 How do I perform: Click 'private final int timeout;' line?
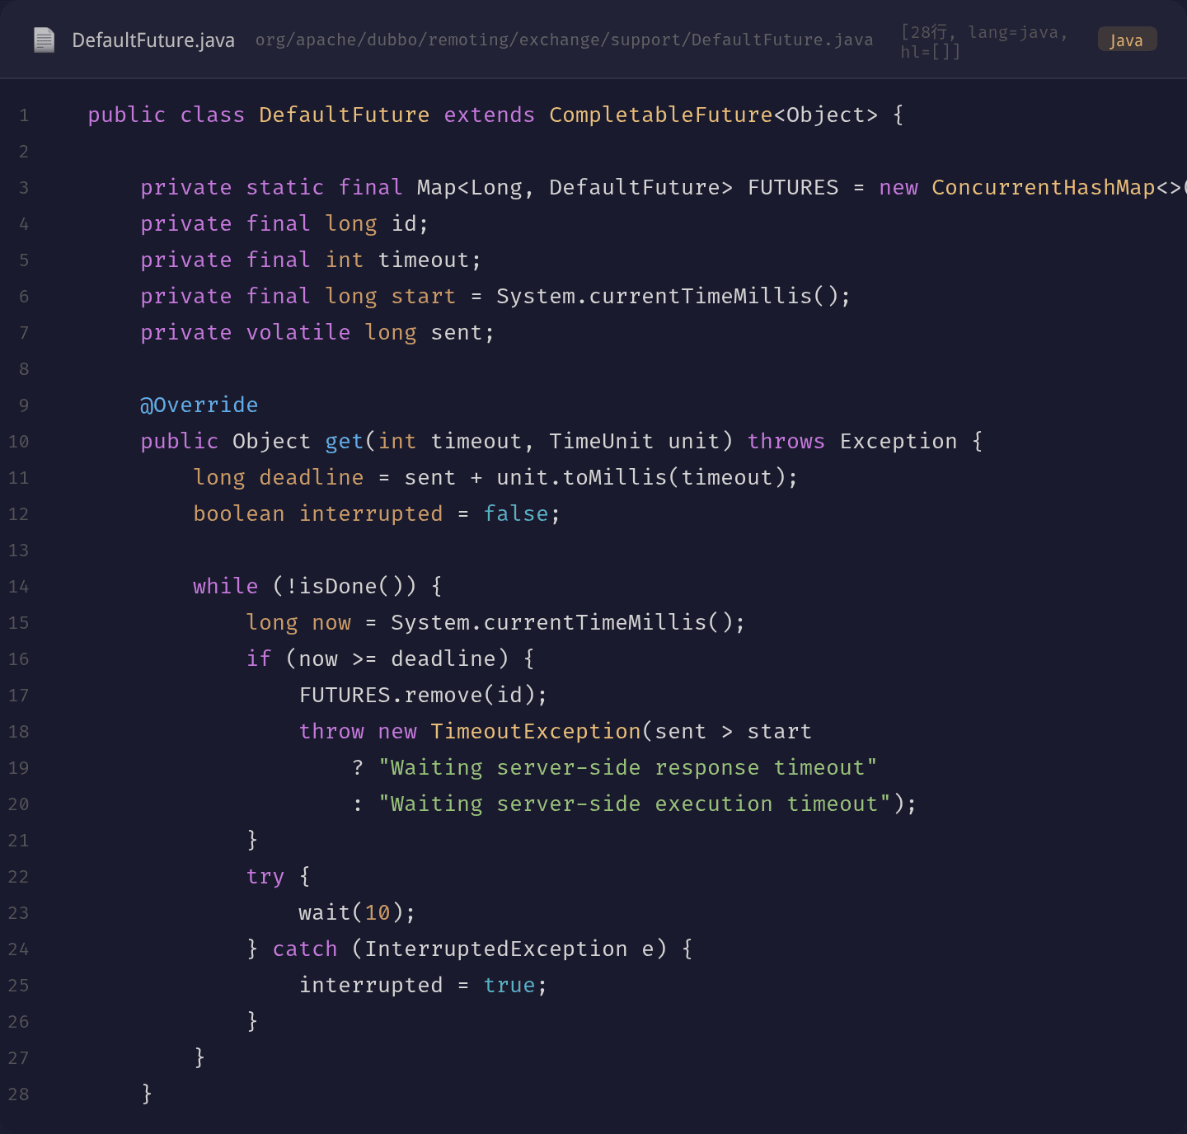point(311,260)
